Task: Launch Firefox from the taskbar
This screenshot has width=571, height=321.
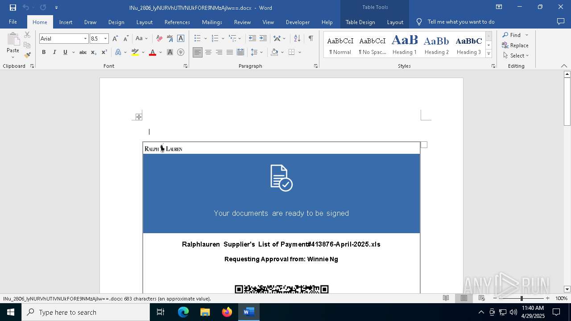Action: tap(227, 312)
